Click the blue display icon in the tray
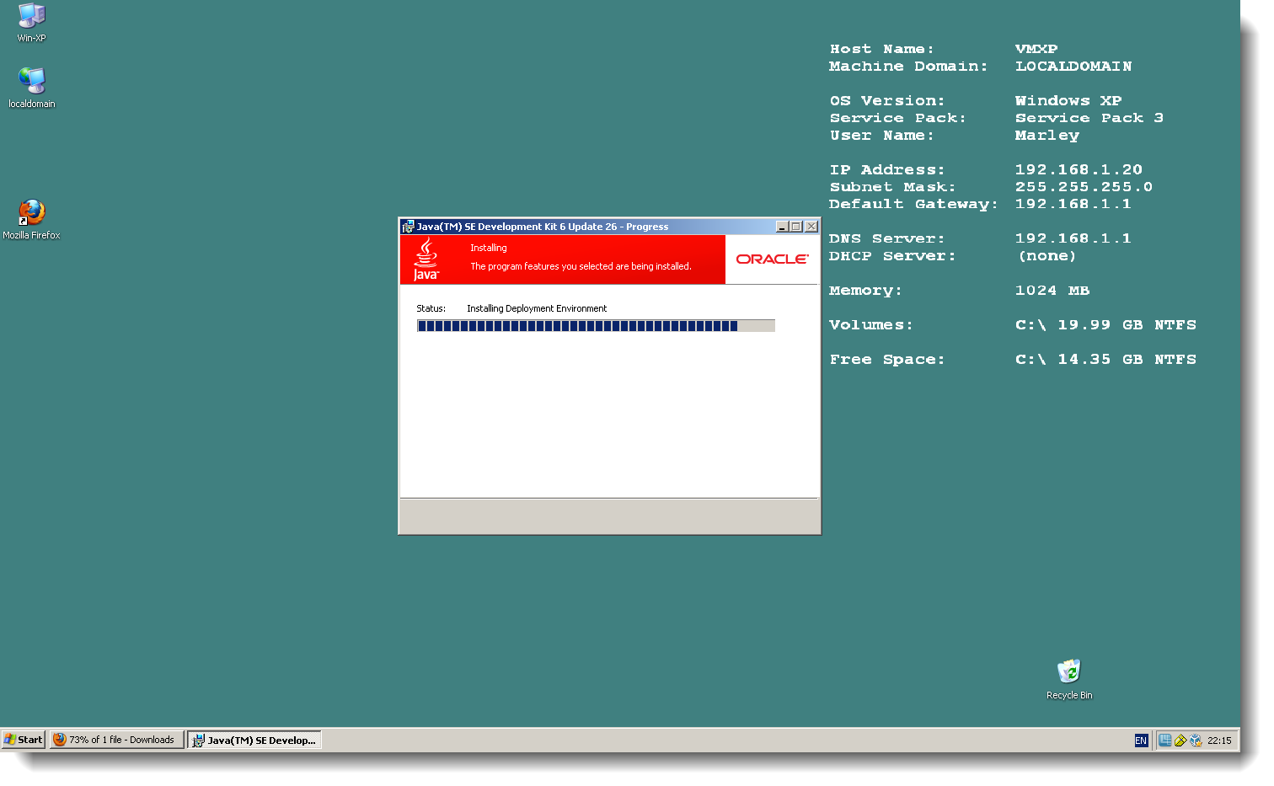Image resolution: width=1274 pixels, height=786 pixels. tap(1165, 741)
